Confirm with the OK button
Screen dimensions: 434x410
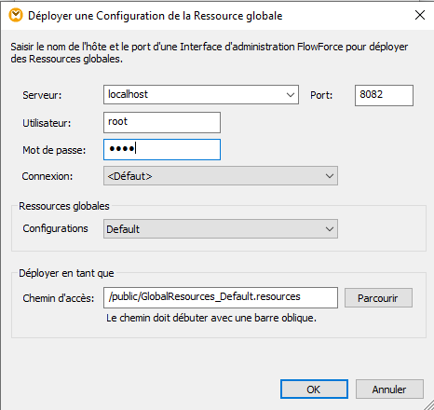click(x=314, y=389)
